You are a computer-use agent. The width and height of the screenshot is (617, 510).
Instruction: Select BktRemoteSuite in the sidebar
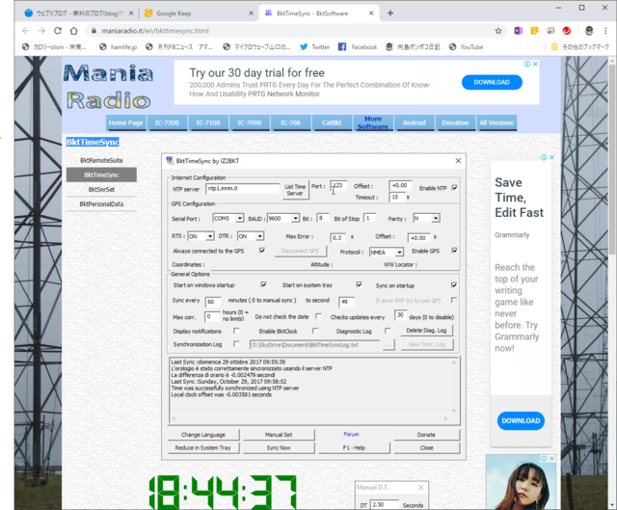(x=101, y=160)
